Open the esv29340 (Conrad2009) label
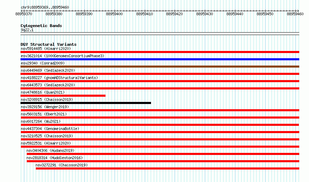The width and height of the screenshot is (309, 182). [x=43, y=63]
